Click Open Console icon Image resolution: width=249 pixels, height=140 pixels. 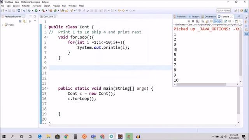pos(237,21)
